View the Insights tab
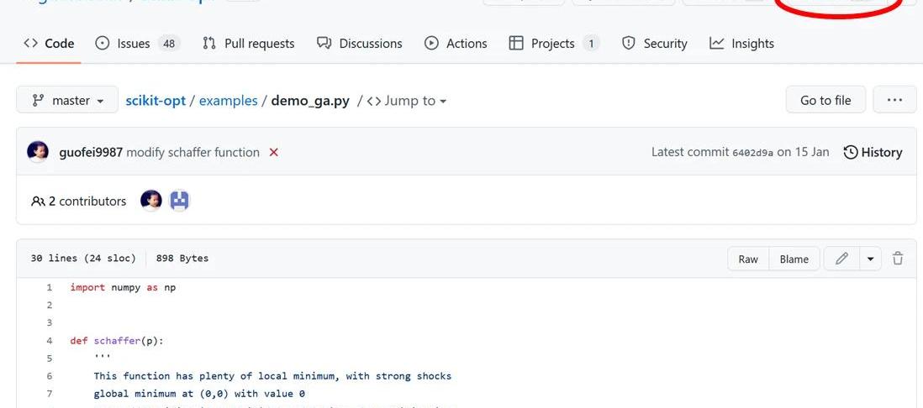Screen dimensions: 923x408 point(741,44)
